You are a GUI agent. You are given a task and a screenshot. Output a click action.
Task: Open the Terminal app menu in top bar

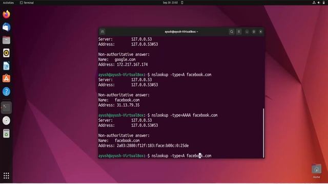coord(27,3)
